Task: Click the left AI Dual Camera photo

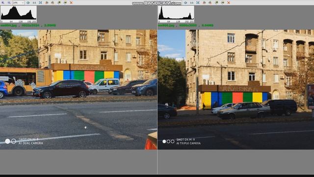Action: click(x=78, y=89)
